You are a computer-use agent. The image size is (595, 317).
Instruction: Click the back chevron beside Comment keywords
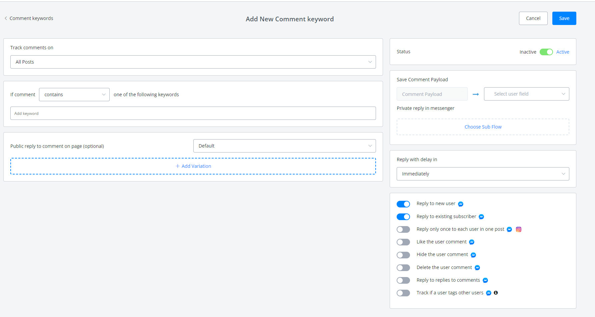[6, 18]
